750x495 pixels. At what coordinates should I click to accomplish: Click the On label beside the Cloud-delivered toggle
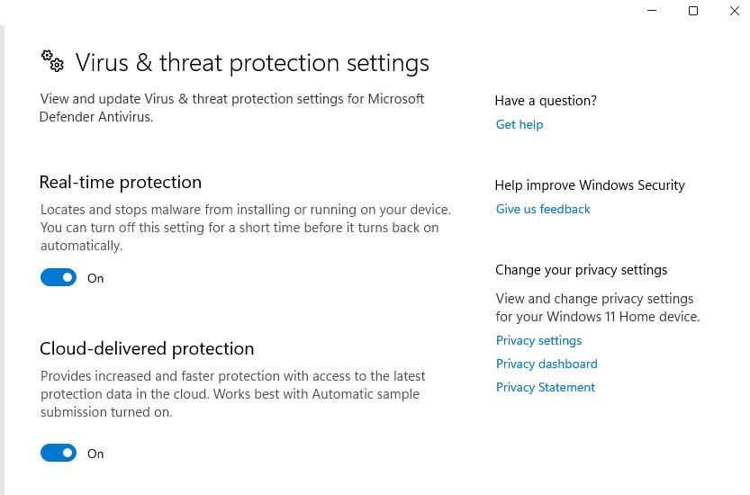95,454
